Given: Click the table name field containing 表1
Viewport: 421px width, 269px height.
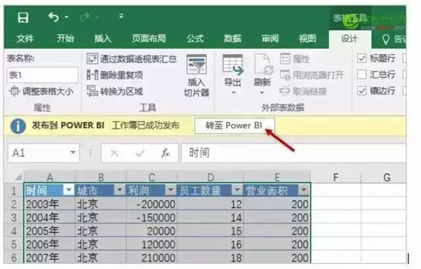Looking at the screenshot, I should point(42,75).
